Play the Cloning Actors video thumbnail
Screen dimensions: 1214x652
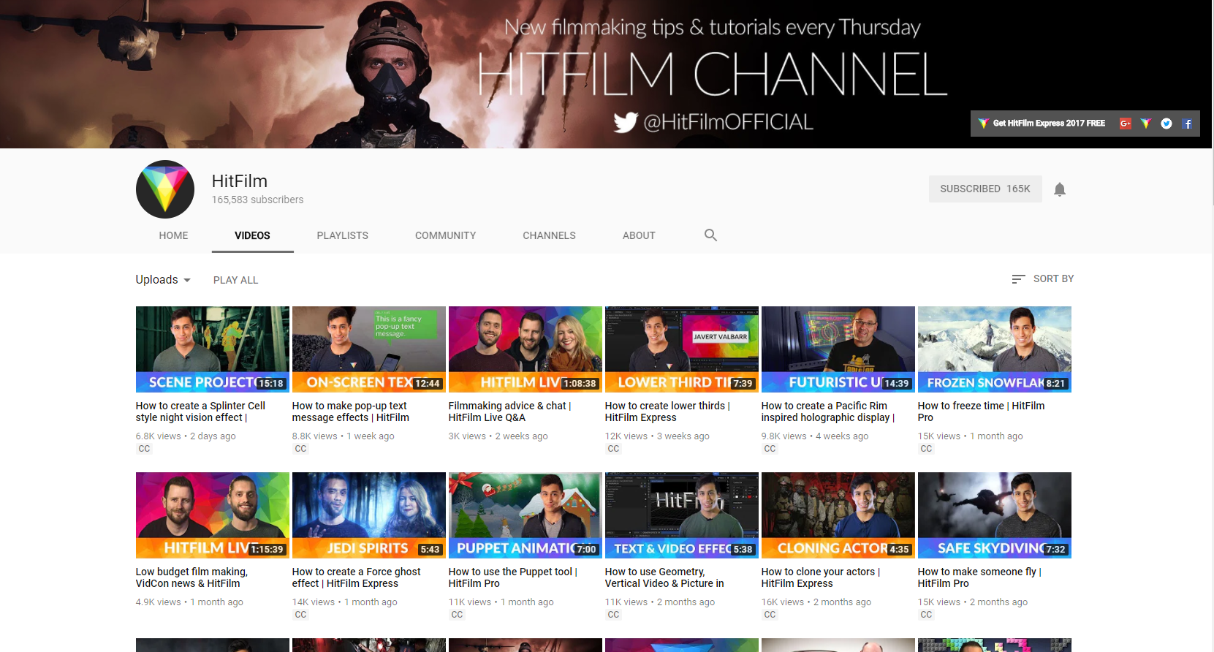coord(838,515)
